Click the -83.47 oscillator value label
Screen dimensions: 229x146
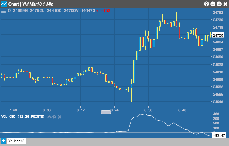219,136
